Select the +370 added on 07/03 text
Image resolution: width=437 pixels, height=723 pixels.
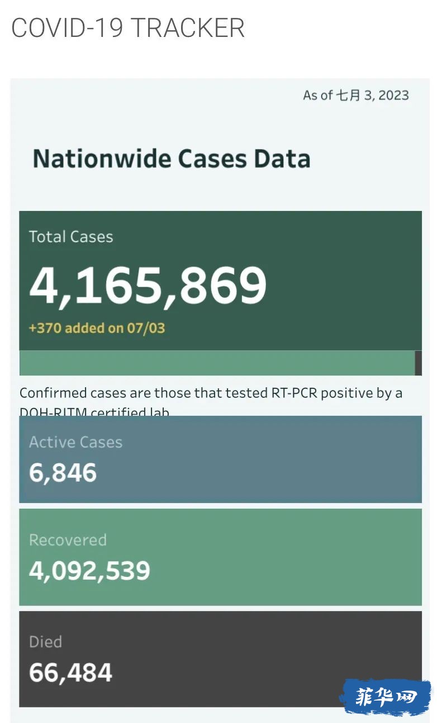97,328
